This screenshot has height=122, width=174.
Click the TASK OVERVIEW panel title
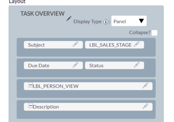[x=42, y=14]
